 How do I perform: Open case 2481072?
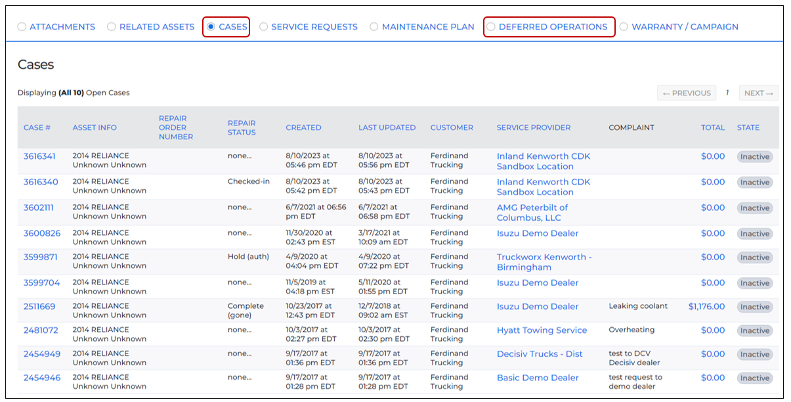coord(41,330)
